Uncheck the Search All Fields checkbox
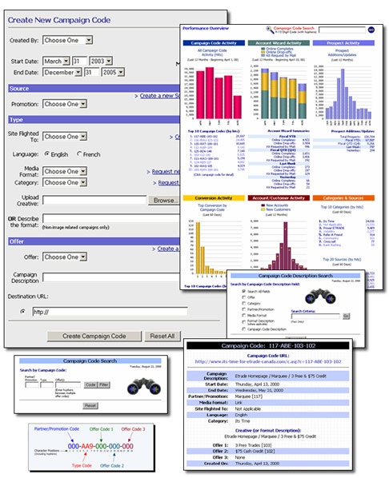Screen dimensions: 389x478 (243, 292)
